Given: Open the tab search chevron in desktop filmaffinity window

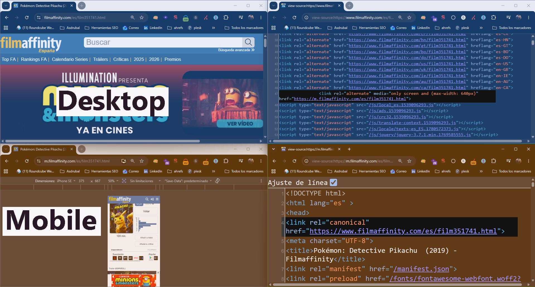Looking at the screenshot, I should [x=6, y=6].
